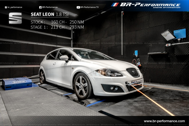Open the BR-Performance TV channel text
Image resolution: width=189 pixels, height=126 pixels.
click(89, 7)
